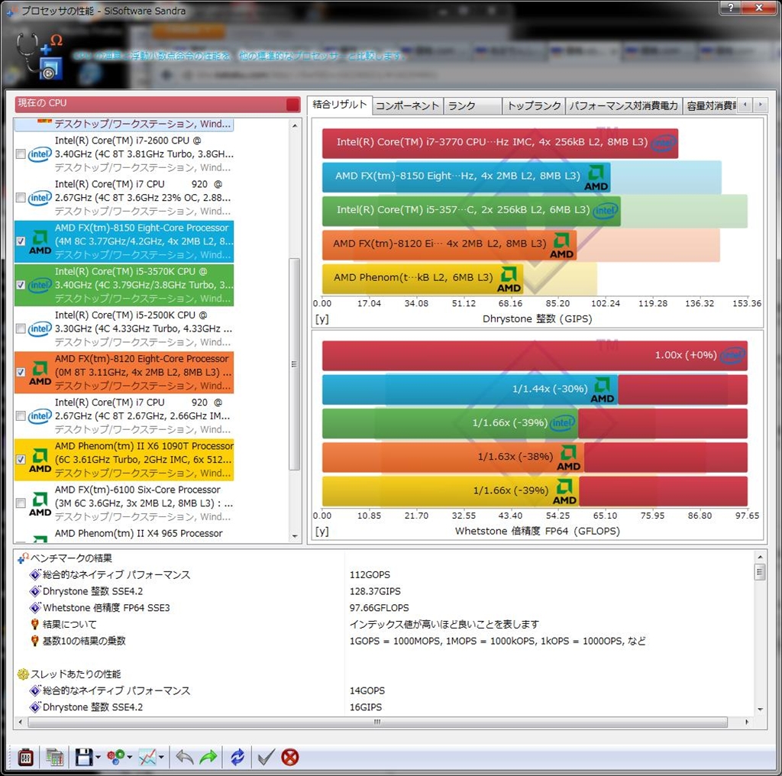Click the line chart graph icon
The height and width of the screenshot is (776, 782).
click(x=147, y=758)
